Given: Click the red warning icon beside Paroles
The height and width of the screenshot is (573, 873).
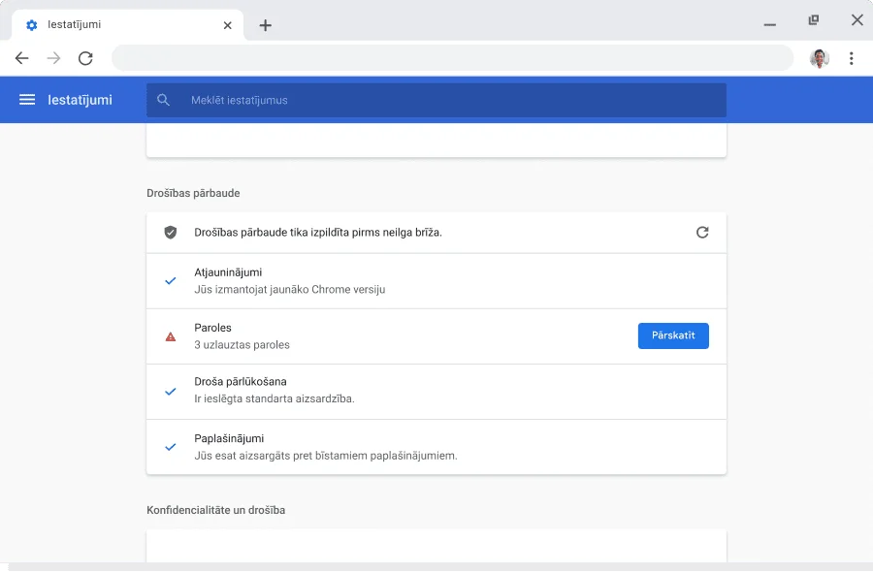Looking at the screenshot, I should [x=171, y=336].
